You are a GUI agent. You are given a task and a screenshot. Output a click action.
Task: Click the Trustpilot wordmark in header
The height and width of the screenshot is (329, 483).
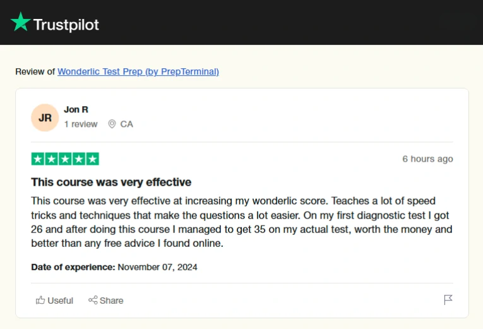pos(66,25)
